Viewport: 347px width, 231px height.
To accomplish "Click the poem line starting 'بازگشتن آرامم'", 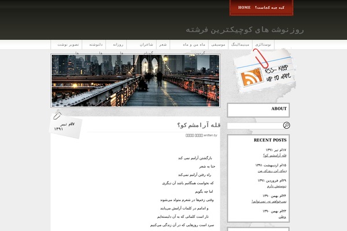I will click(x=195, y=158).
